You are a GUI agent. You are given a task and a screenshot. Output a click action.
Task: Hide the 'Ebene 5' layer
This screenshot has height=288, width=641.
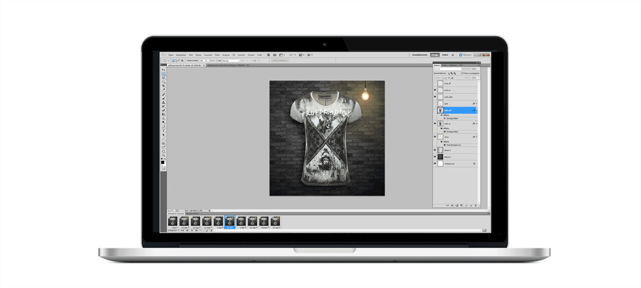(435, 157)
